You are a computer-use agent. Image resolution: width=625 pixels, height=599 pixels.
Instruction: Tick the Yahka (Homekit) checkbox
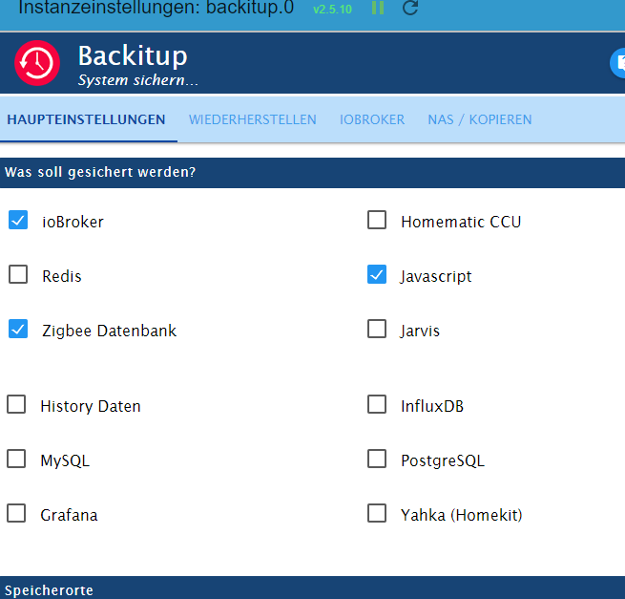[377, 514]
